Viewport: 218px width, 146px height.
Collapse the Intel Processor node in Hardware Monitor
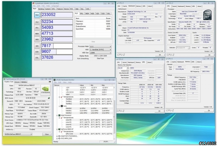coord(57,116)
